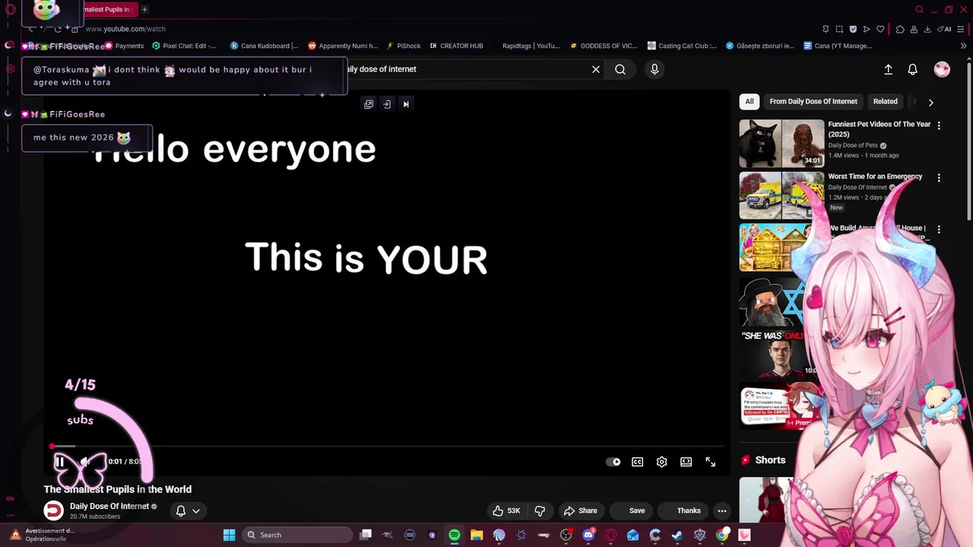Viewport: 973px width, 547px height.
Task: Add page to favorites with heart
Action: click(880, 29)
